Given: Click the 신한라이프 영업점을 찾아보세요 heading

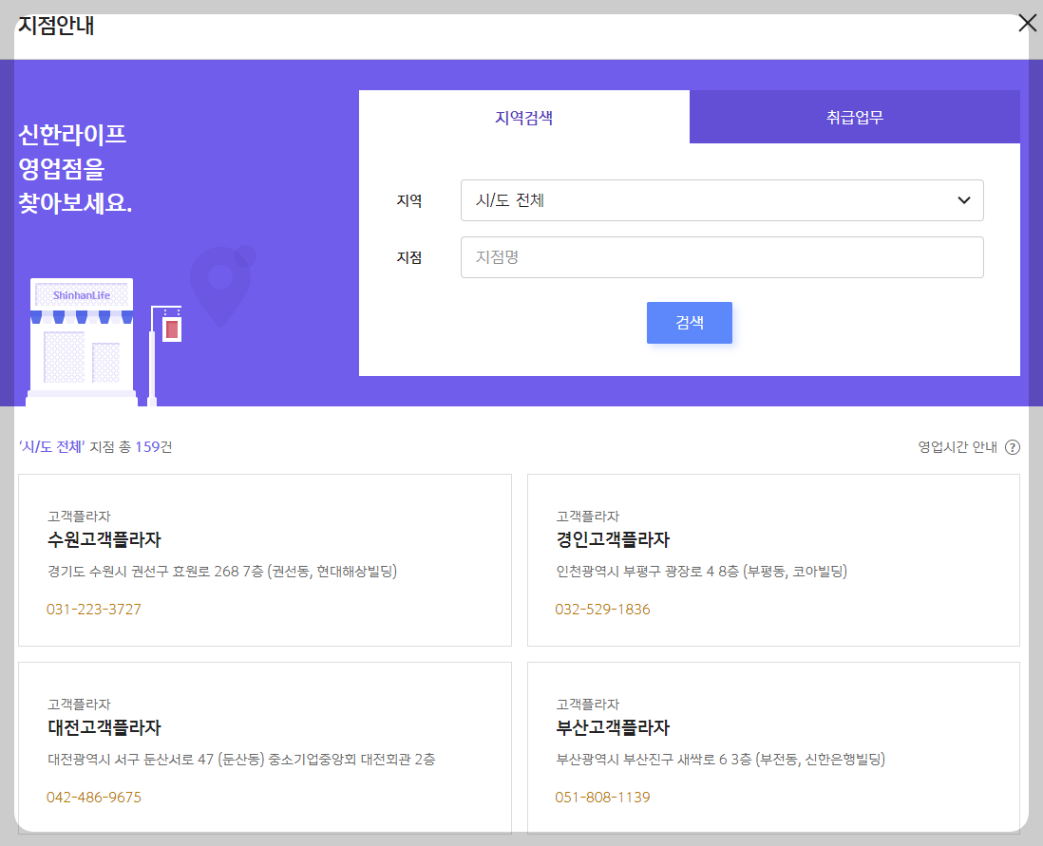Looking at the screenshot, I should coord(75,169).
